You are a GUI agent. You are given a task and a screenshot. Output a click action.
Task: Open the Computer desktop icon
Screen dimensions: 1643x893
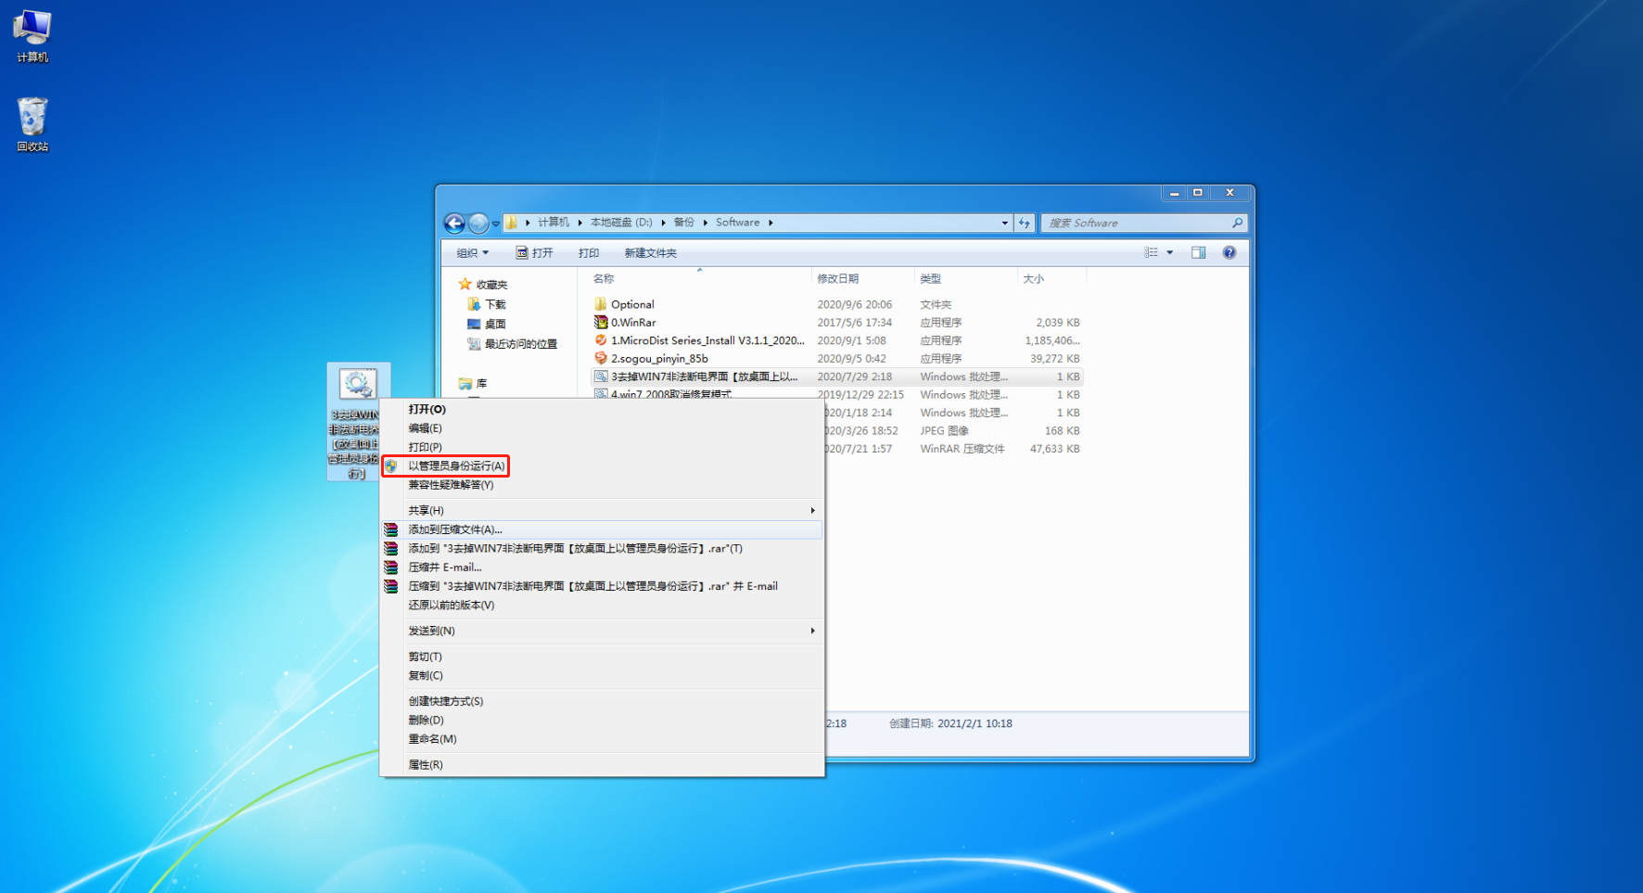tap(32, 36)
